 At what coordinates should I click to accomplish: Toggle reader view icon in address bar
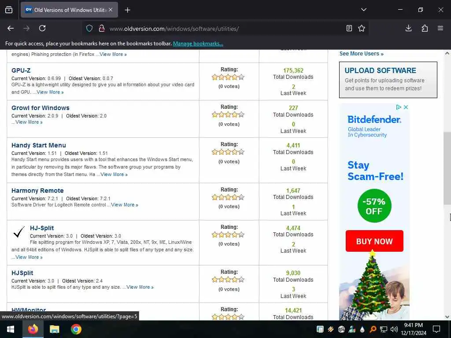(x=349, y=28)
